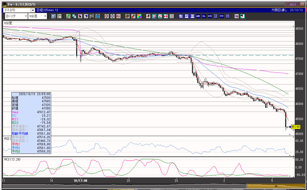This screenshot has height=190, width=307.
Task: Open the rainbow color settings icon
Action: point(139,16)
